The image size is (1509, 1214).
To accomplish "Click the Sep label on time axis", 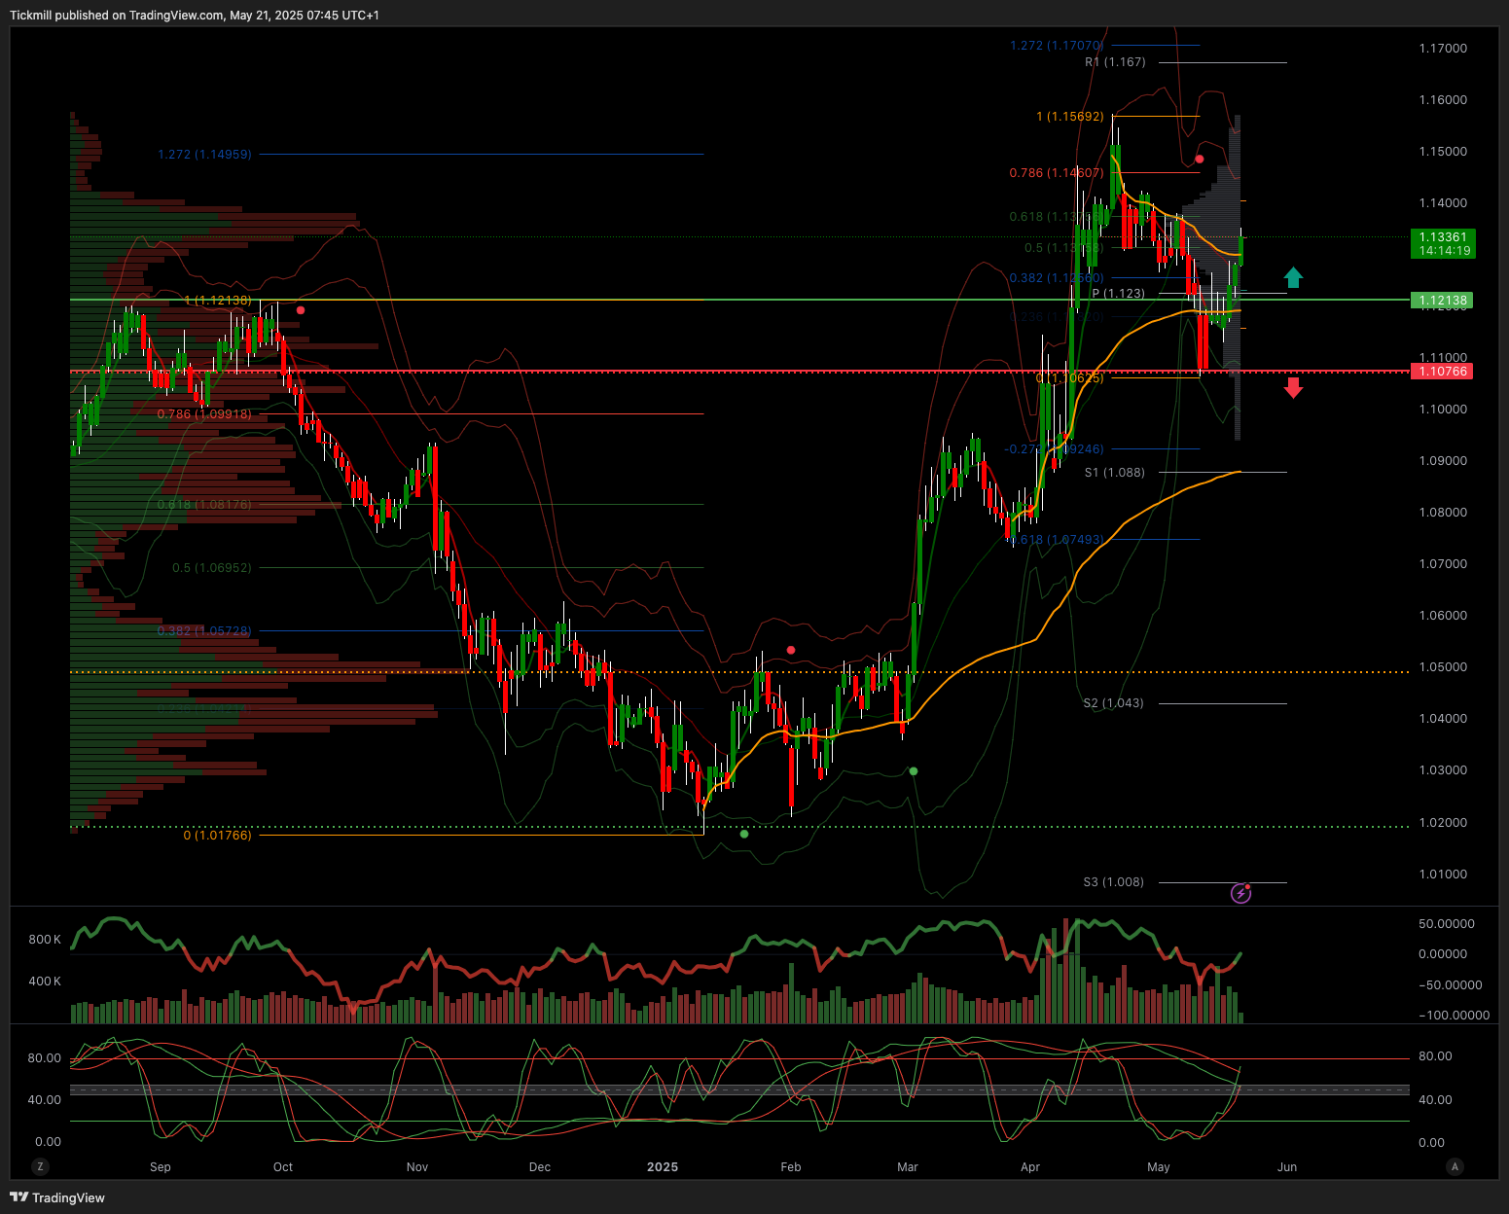I will pyautogui.click(x=161, y=1167).
